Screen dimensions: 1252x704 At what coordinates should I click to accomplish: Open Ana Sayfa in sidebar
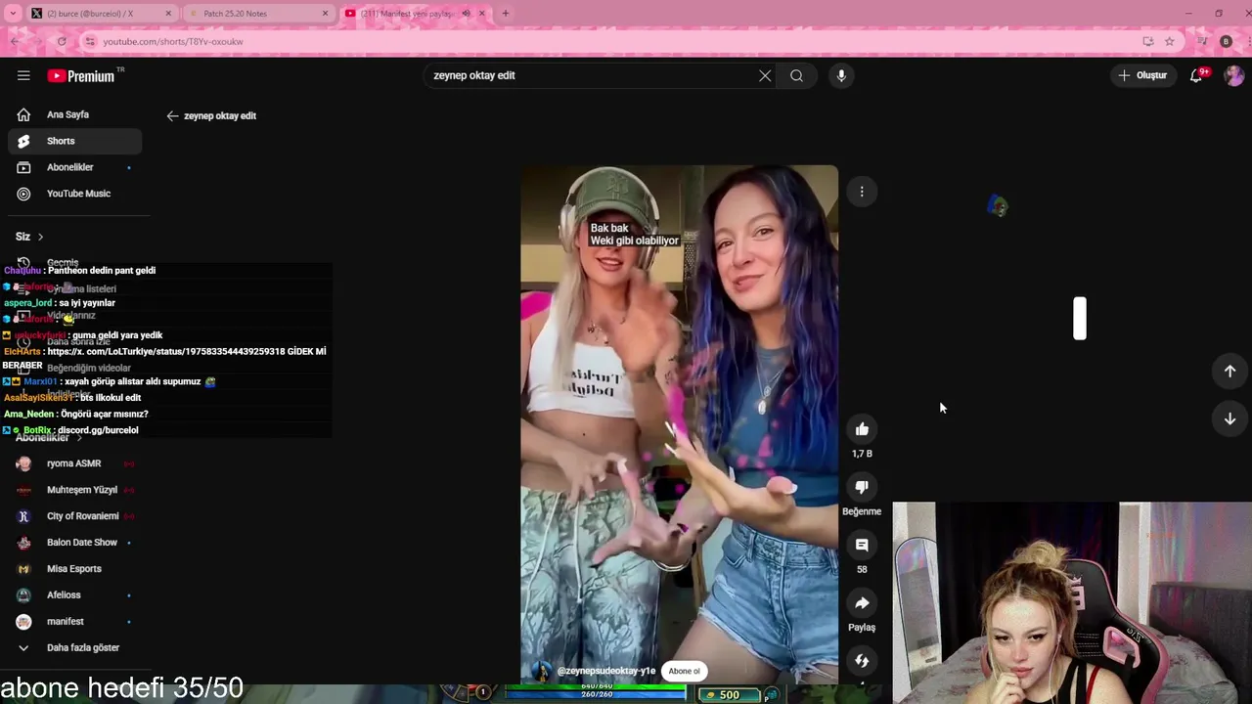pos(74,114)
